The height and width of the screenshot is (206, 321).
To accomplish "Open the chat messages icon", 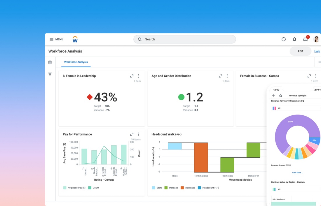I will (283, 39).
